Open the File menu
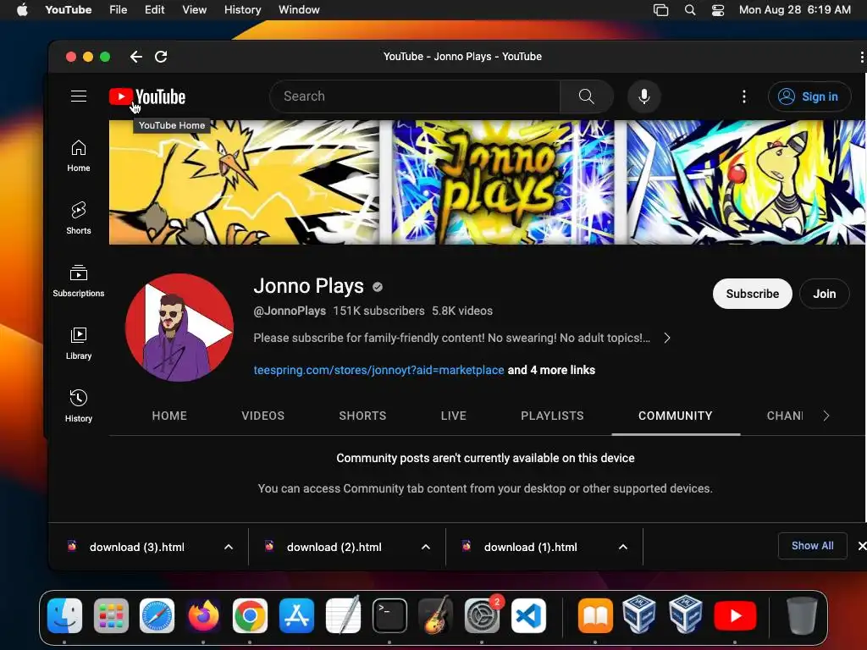 [x=118, y=9]
